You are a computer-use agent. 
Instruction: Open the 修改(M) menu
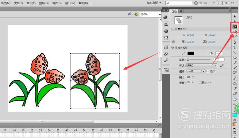[6, 3]
